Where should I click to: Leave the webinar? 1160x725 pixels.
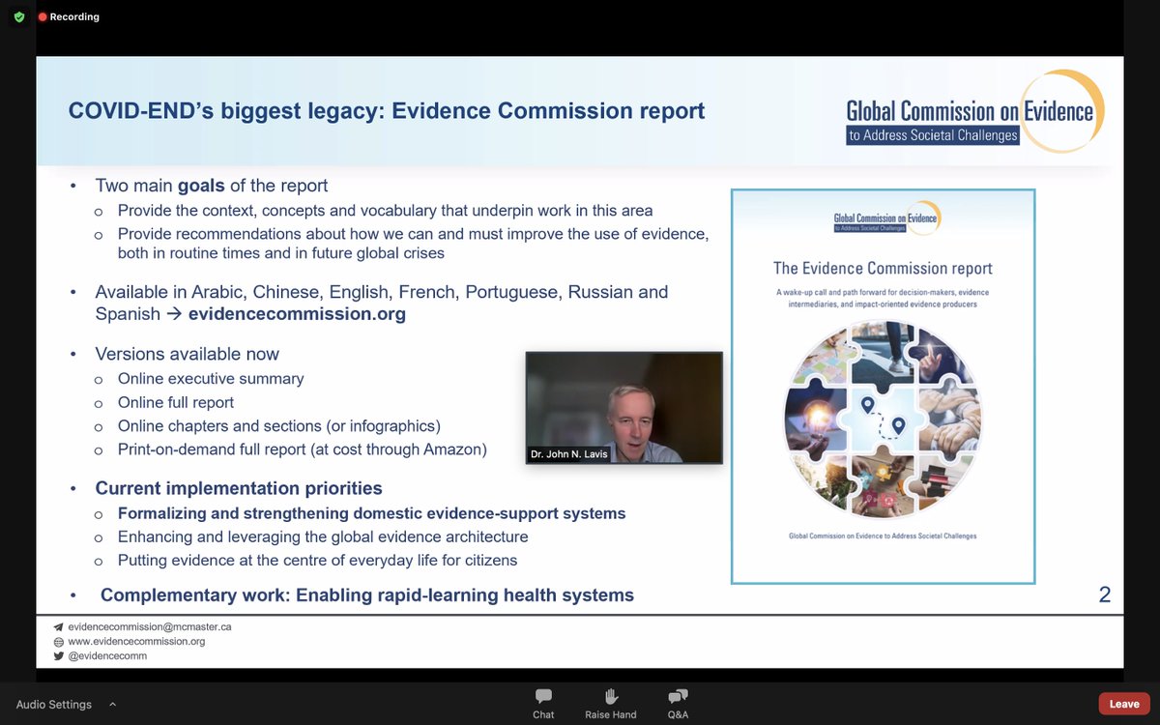[x=1123, y=704]
